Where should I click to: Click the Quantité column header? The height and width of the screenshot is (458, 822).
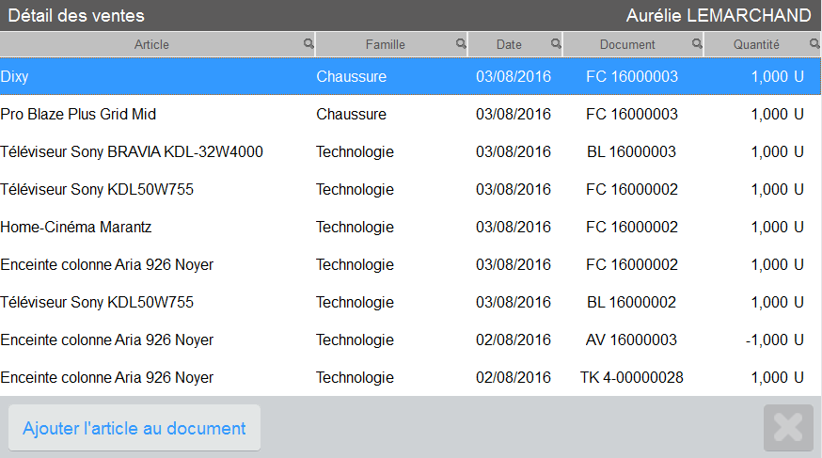[x=756, y=44]
